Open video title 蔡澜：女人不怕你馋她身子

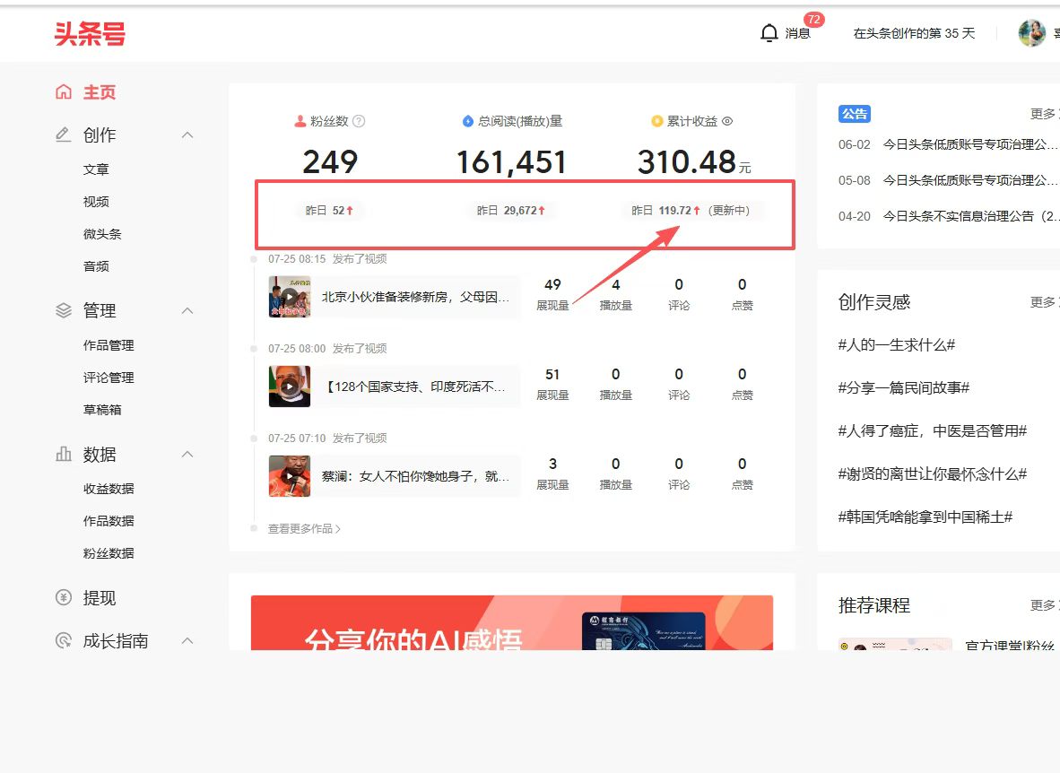pos(415,476)
